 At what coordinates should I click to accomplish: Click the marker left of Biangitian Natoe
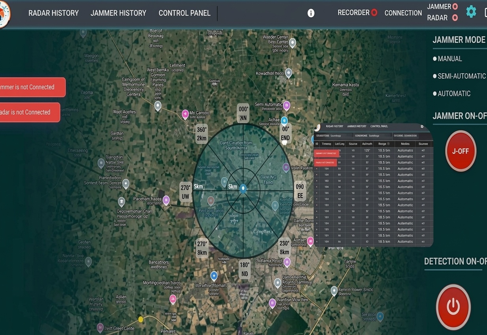(x=101, y=163)
